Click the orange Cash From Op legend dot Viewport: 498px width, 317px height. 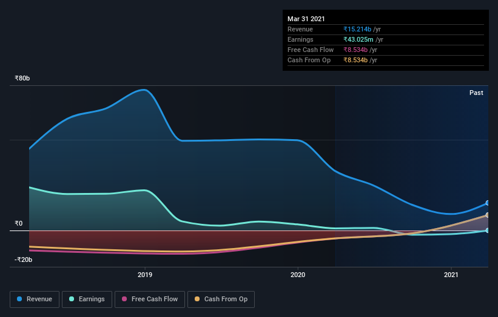197,299
